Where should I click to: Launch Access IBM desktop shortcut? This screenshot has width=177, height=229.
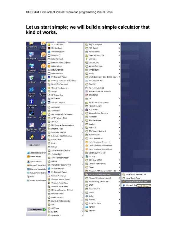click(31, 114)
